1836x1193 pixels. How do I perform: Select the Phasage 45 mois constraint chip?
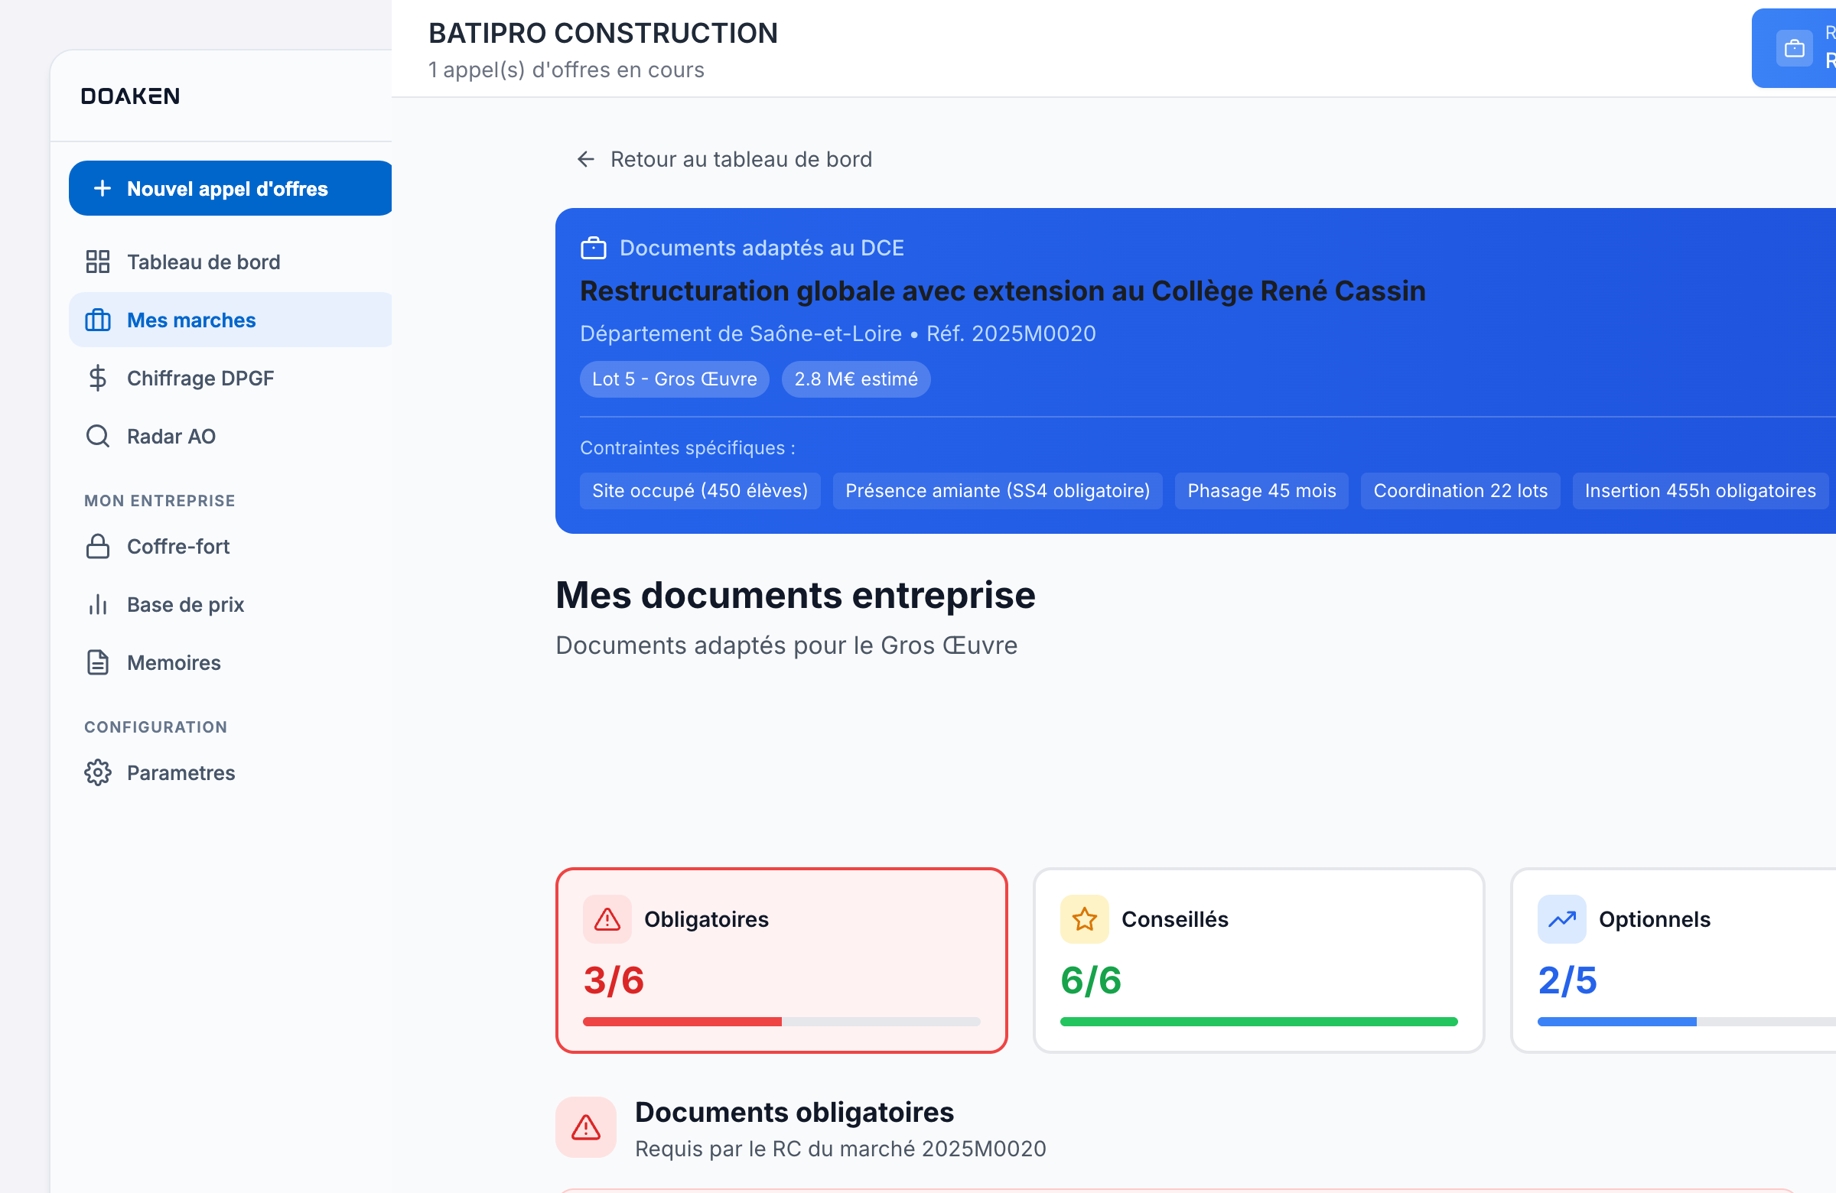[1261, 490]
